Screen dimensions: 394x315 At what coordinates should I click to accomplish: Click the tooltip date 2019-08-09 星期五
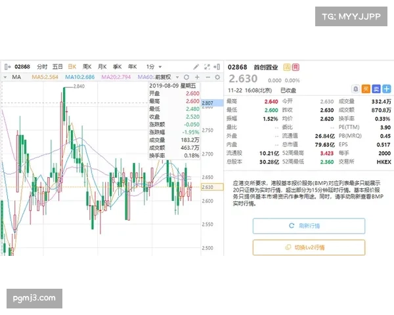[172, 86]
